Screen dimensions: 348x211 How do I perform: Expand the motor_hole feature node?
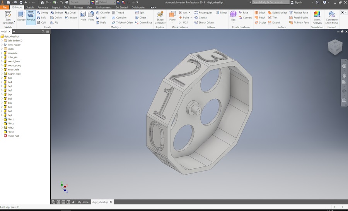(x=2, y=70)
